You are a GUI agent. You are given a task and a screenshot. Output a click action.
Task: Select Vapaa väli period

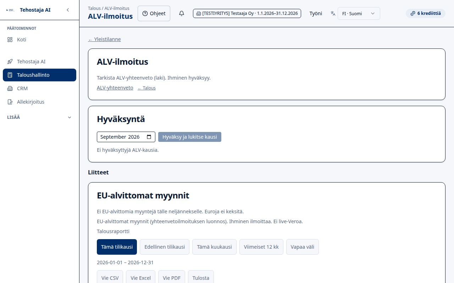click(303, 247)
